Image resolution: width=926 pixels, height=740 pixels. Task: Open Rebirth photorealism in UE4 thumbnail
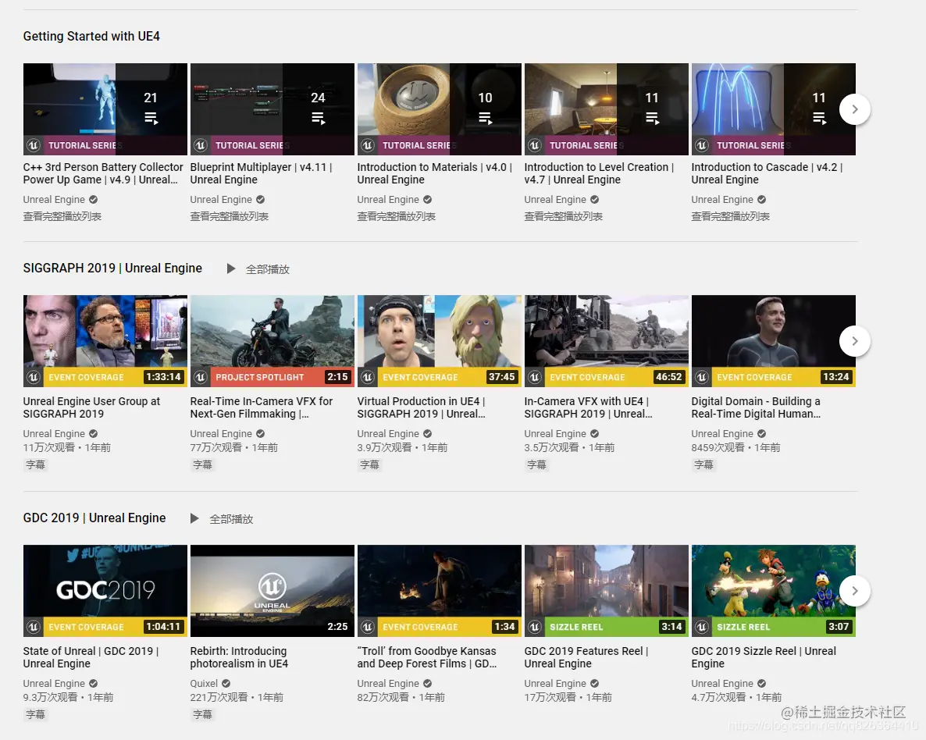click(272, 591)
